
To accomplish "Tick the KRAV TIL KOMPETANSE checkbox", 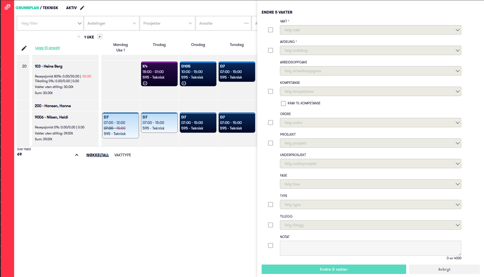I will coord(283,103).
